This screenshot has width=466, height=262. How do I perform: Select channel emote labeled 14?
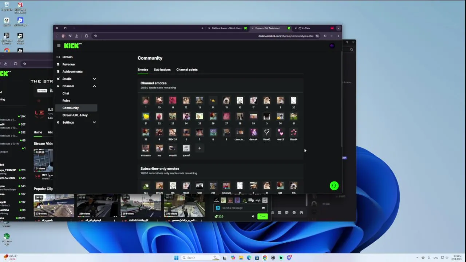coord(213,100)
